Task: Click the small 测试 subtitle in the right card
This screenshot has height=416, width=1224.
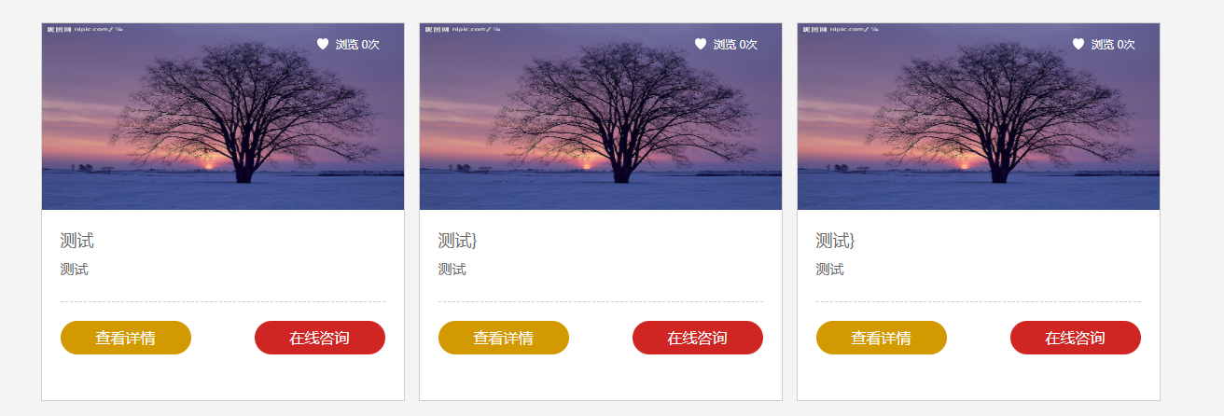Action: click(830, 270)
